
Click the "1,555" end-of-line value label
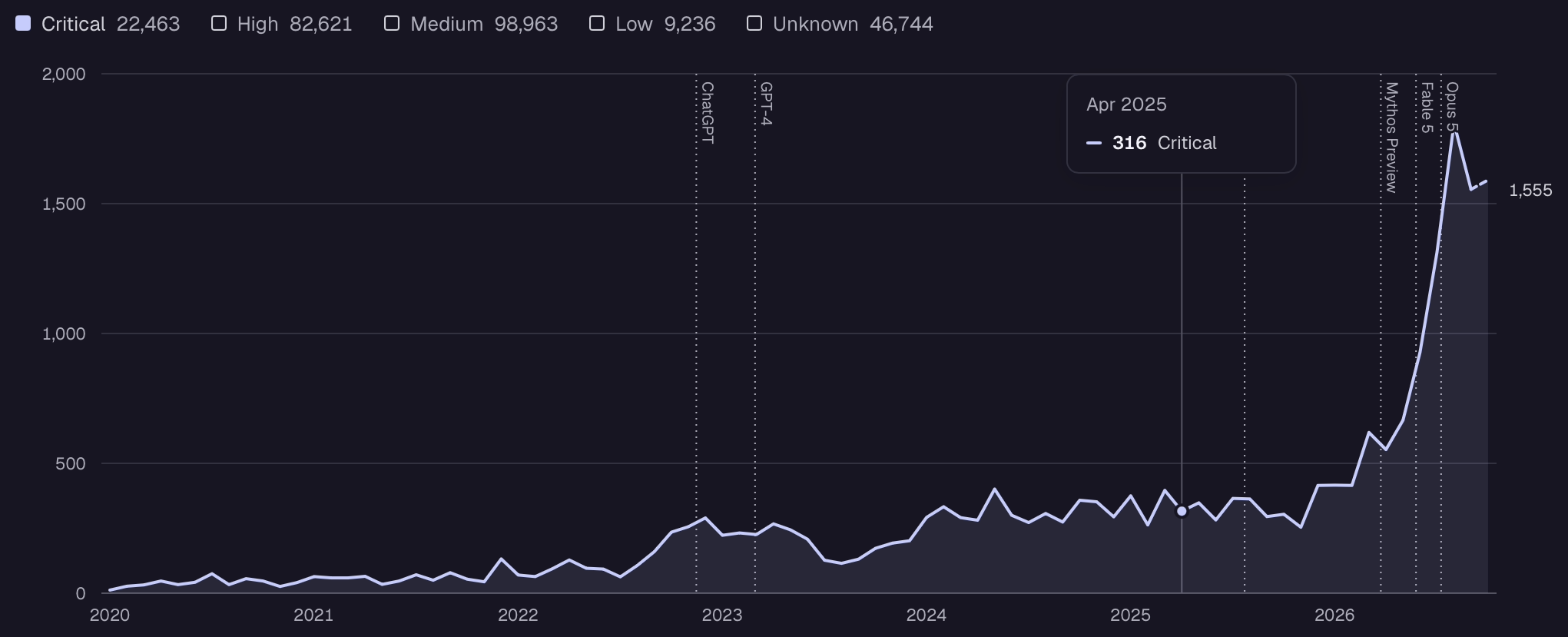1530,191
